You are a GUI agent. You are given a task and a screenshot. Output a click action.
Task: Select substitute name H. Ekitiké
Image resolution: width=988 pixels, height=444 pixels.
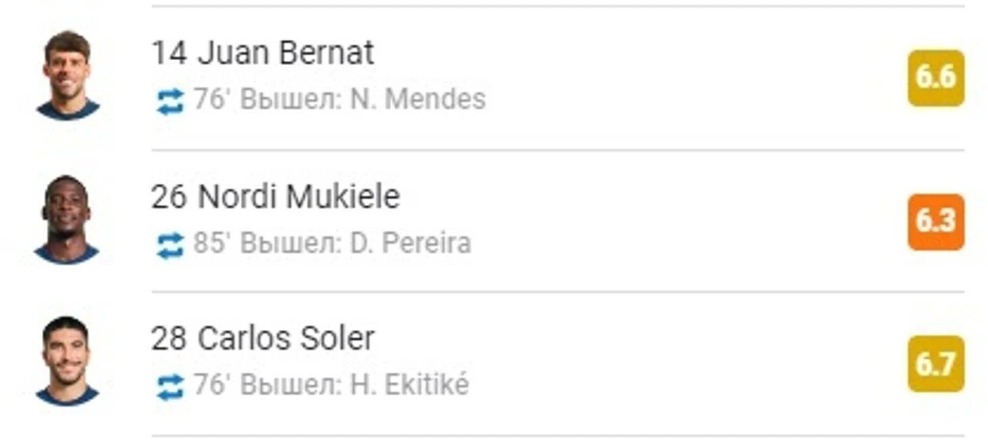click(x=409, y=385)
